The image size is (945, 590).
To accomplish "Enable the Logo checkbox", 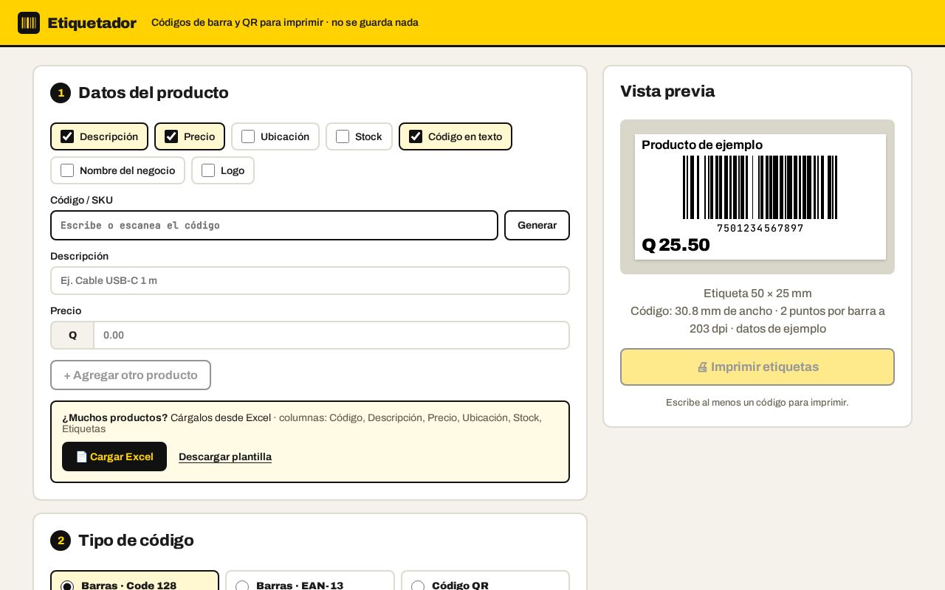I will [208, 170].
